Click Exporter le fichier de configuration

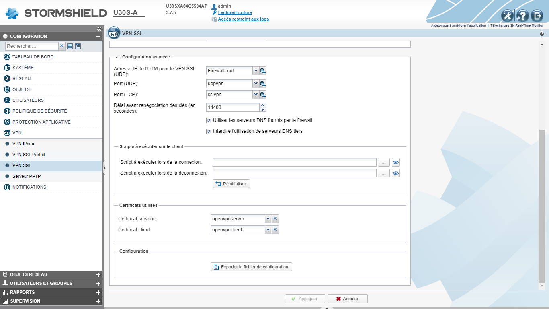tap(252, 267)
